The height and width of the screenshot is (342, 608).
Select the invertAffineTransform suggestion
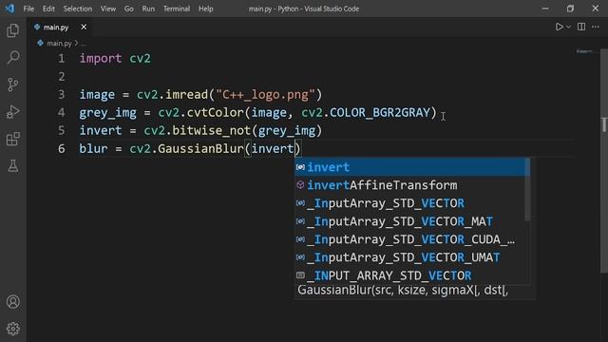409,185
